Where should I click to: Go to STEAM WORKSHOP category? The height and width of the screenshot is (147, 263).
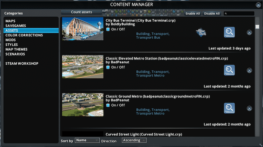[x=22, y=63]
